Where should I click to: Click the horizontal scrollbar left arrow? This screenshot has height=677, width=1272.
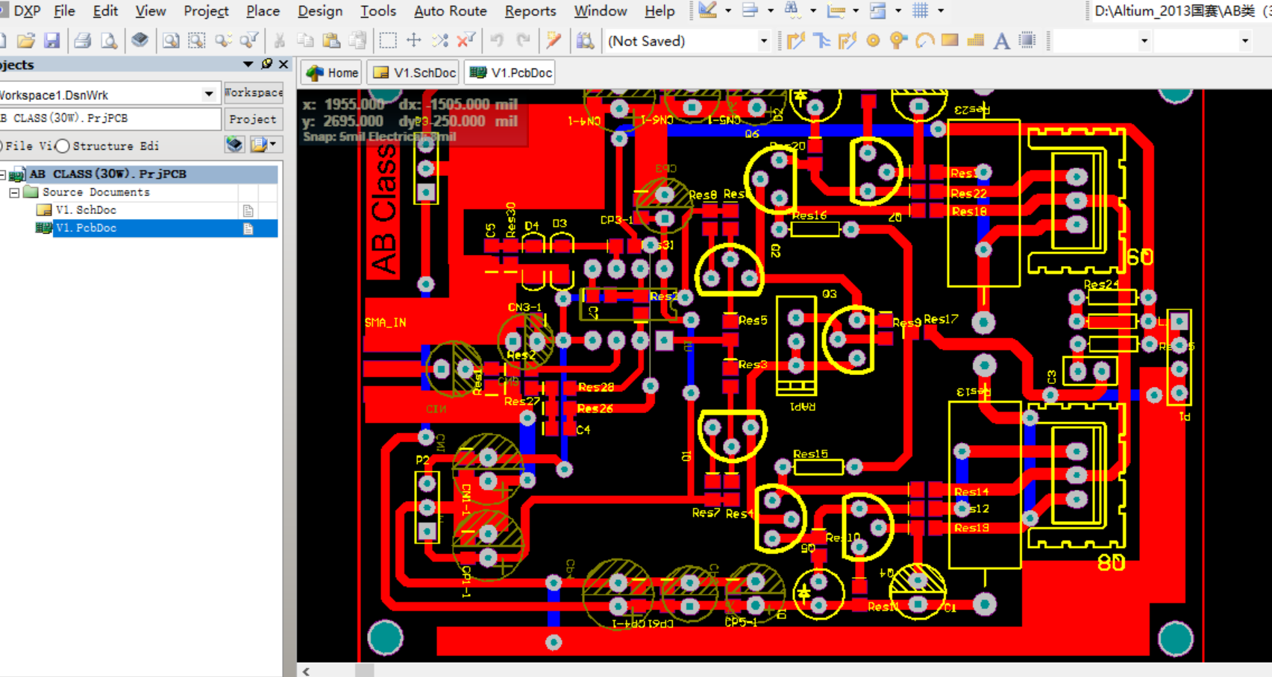pyautogui.click(x=306, y=671)
